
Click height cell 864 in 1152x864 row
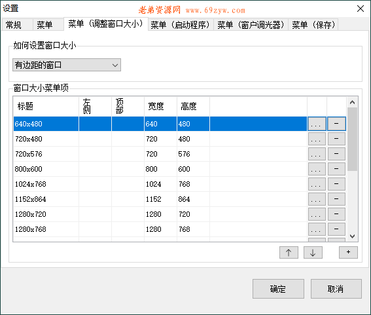pos(193,199)
